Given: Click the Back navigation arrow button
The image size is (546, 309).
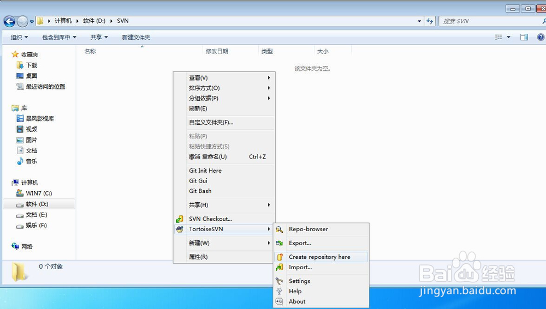Looking at the screenshot, I should click(9, 22).
